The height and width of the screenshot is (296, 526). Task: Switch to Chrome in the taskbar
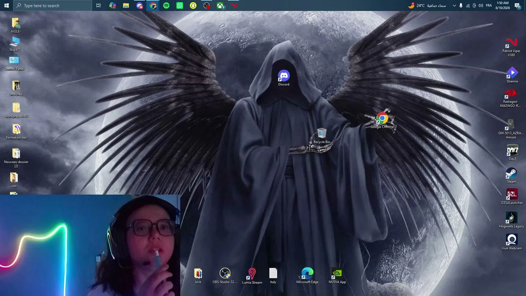(x=153, y=5)
